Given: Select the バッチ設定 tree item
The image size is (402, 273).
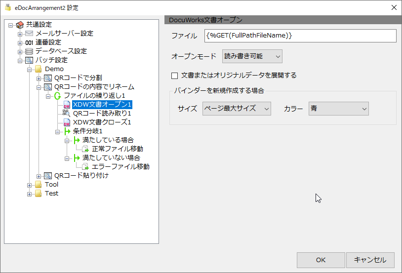Looking at the screenshot, I should coord(51,60).
